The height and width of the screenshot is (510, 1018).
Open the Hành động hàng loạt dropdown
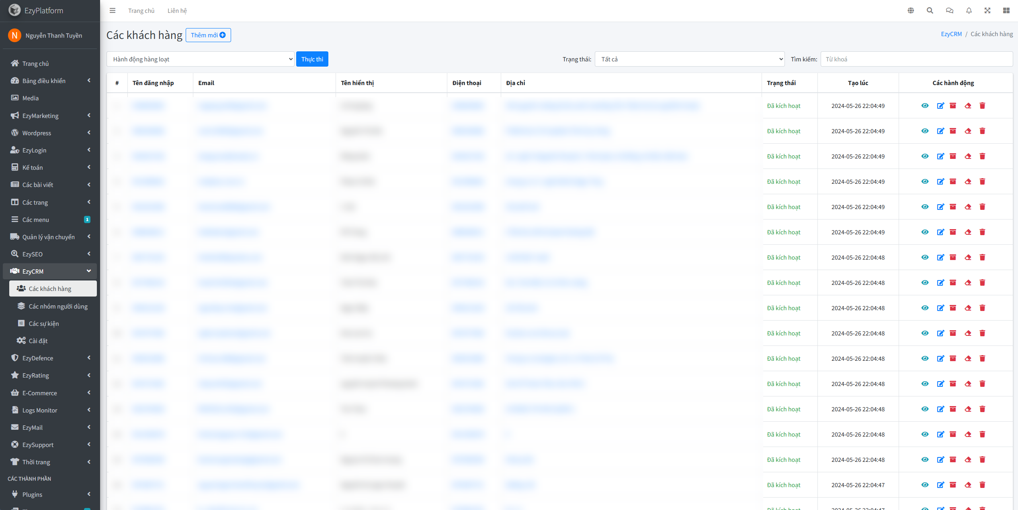201,59
